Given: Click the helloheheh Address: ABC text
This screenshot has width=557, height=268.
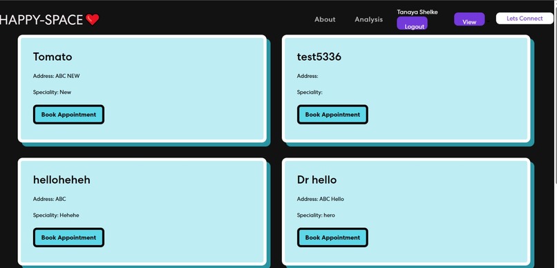Looking at the screenshot, I should [x=49, y=199].
